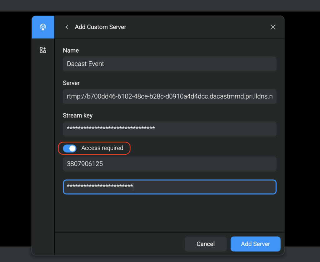Screen dimensions: 320x262
Task: Click the 3807906125 login field
Action: pyautogui.click(x=169, y=164)
